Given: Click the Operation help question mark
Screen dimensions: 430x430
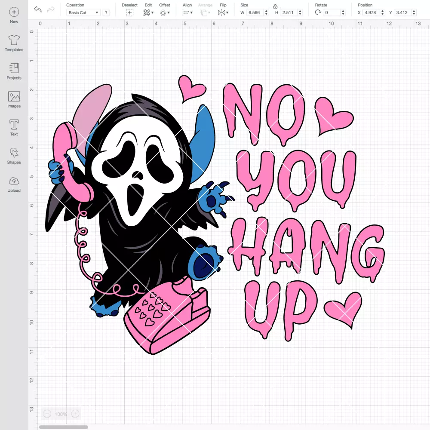Looking at the screenshot, I should pyautogui.click(x=106, y=12).
